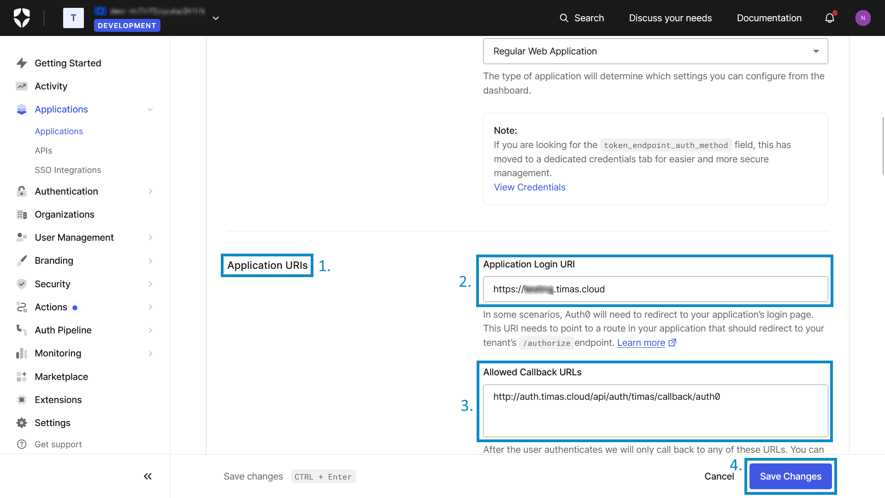Image resolution: width=885 pixels, height=498 pixels.
Task: Click the Authentication lock icon
Action: pos(22,191)
